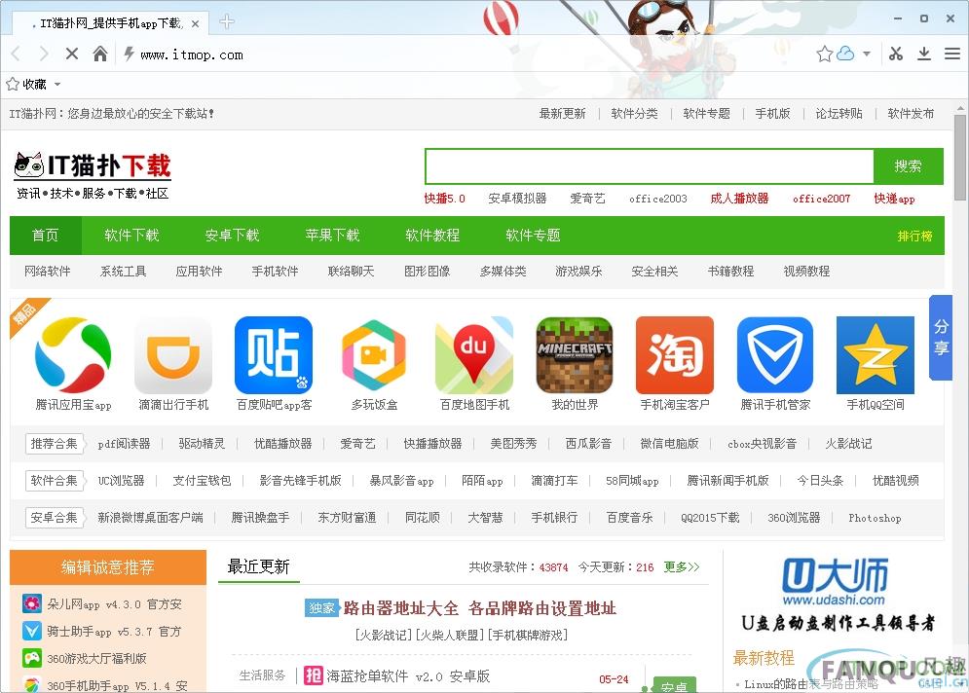Click the IT猫扑下载 site logo
The width and height of the screenshot is (969, 693).
[93, 175]
